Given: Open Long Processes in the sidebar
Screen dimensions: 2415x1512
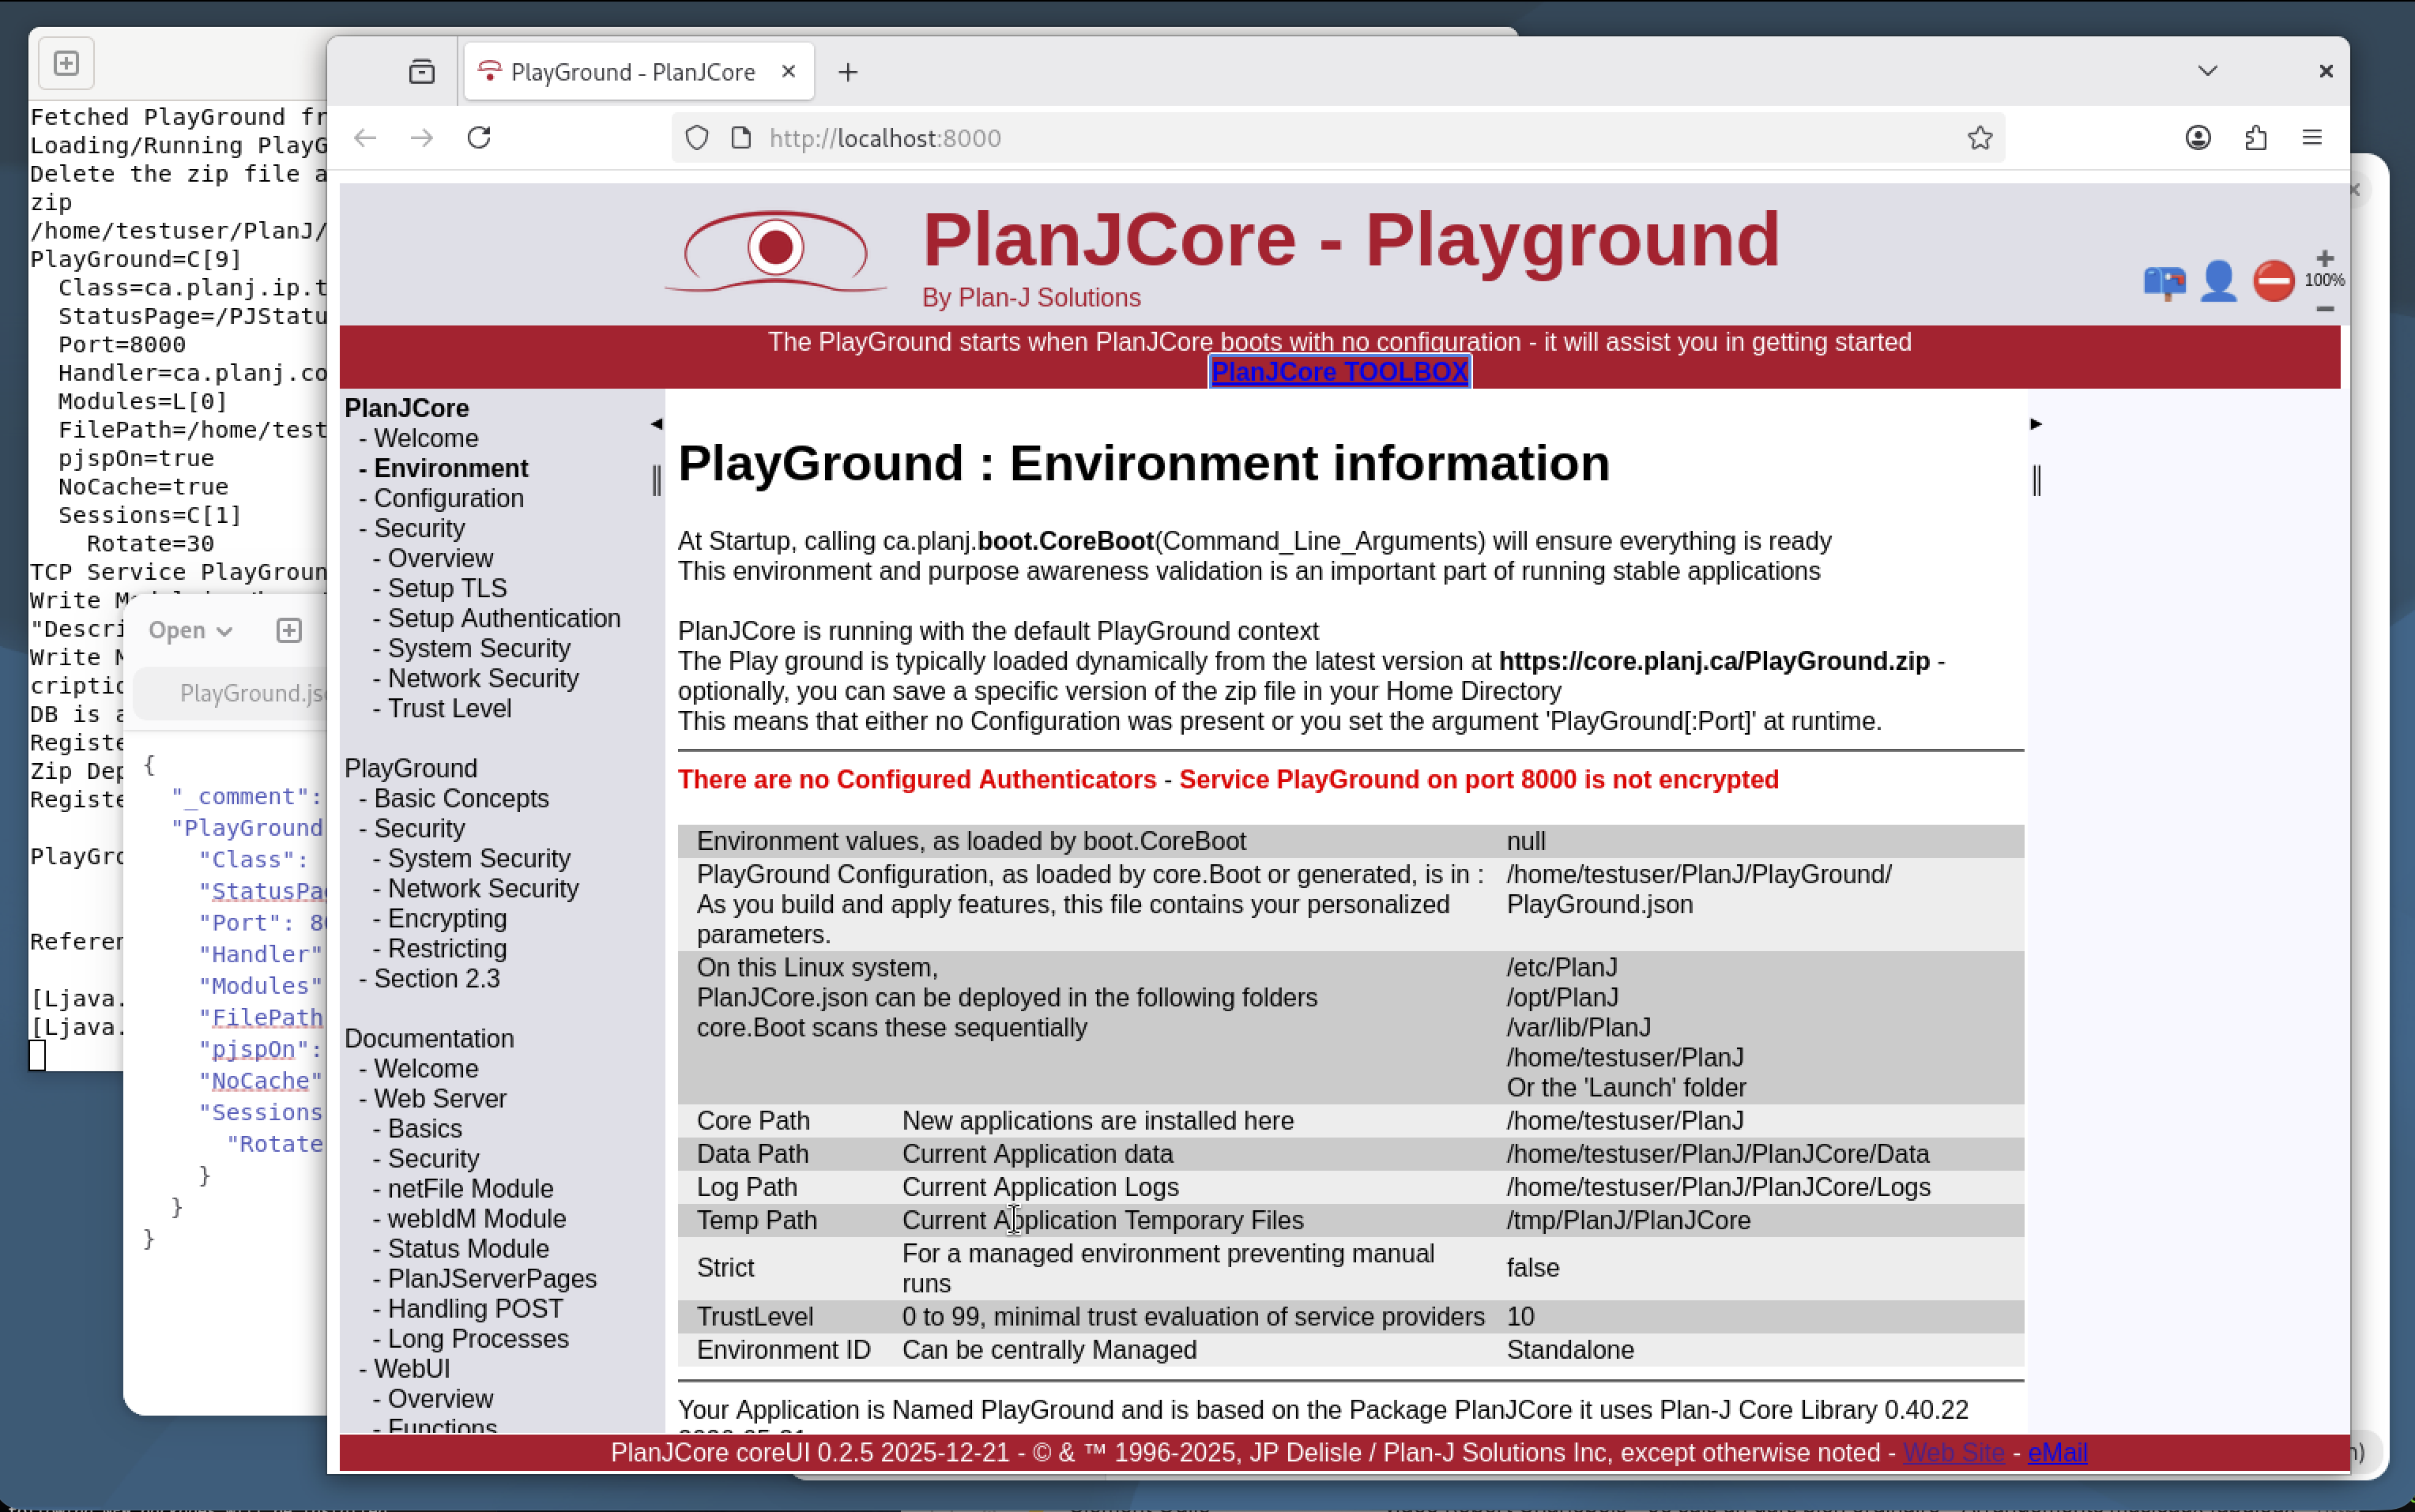Looking at the screenshot, I should (478, 1338).
